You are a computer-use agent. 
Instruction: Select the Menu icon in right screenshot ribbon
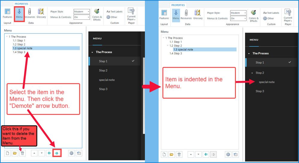tap(176, 15)
